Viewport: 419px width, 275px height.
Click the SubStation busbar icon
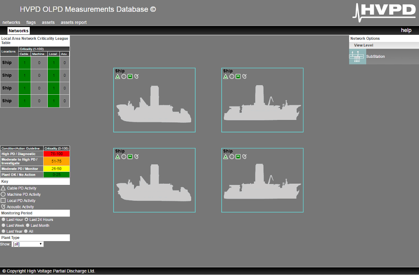click(x=357, y=57)
